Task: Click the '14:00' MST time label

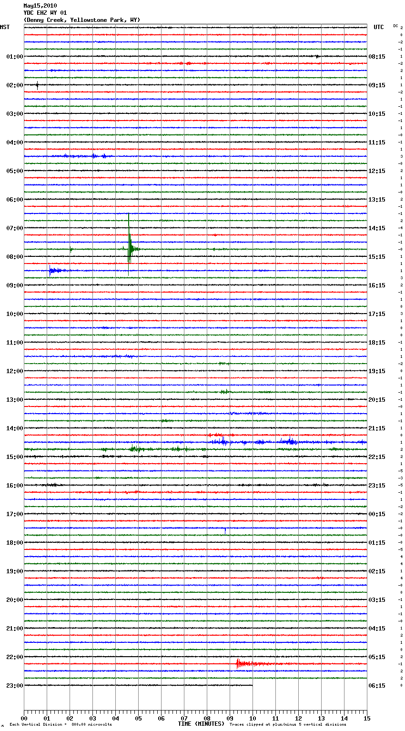Action: (x=15, y=428)
